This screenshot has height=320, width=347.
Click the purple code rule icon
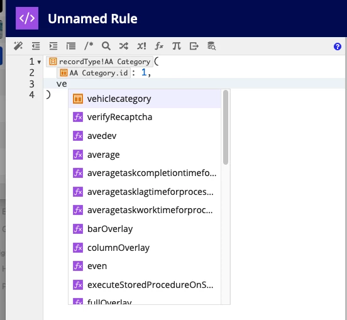(27, 18)
